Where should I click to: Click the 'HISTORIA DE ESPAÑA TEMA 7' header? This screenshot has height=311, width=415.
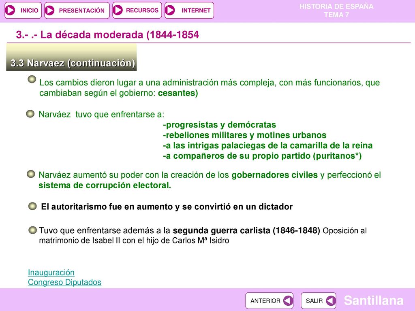pyautogui.click(x=336, y=11)
